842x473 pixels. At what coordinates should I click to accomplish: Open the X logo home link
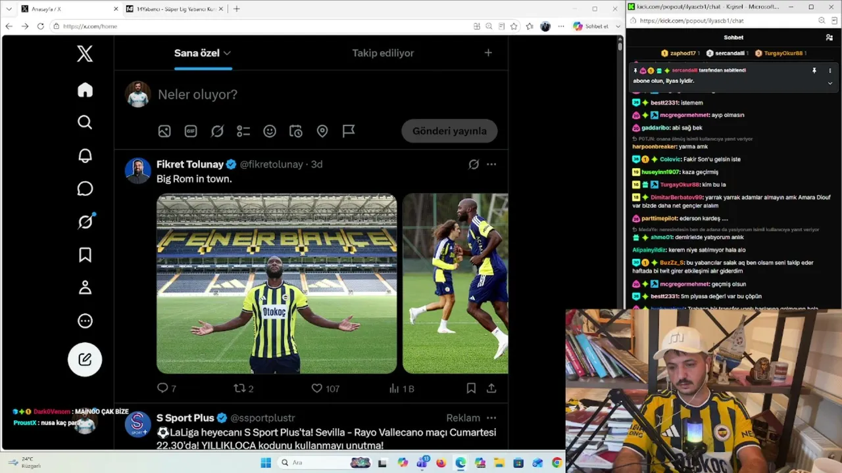click(85, 54)
